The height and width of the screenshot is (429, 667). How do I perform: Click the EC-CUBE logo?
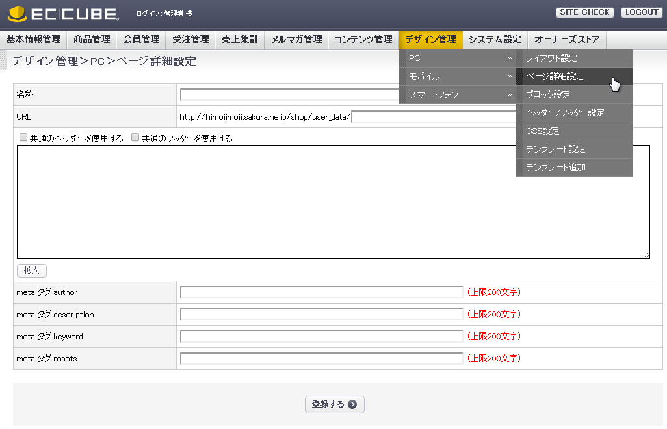coord(63,14)
